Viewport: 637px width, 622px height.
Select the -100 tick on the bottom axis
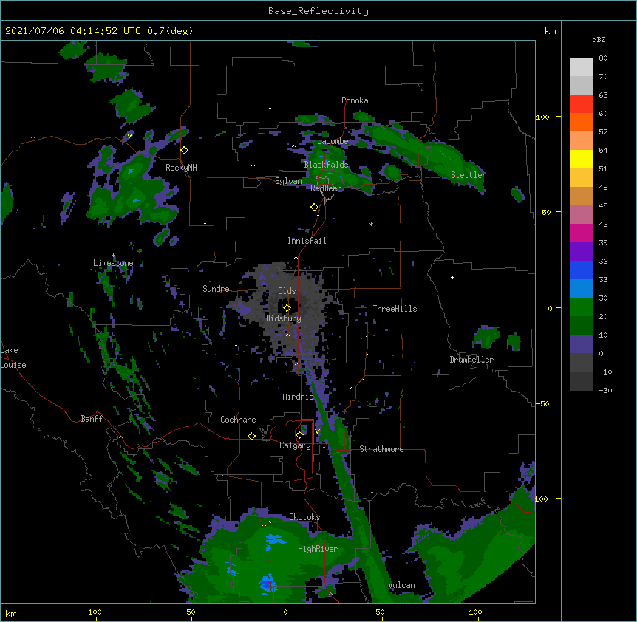pyautogui.click(x=92, y=612)
